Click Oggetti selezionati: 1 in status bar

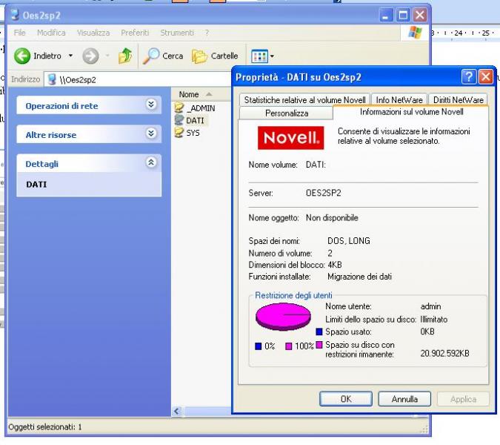pos(45,426)
